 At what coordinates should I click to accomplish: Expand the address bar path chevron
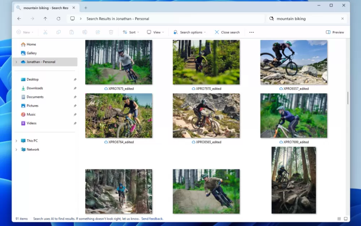pyautogui.click(x=81, y=19)
